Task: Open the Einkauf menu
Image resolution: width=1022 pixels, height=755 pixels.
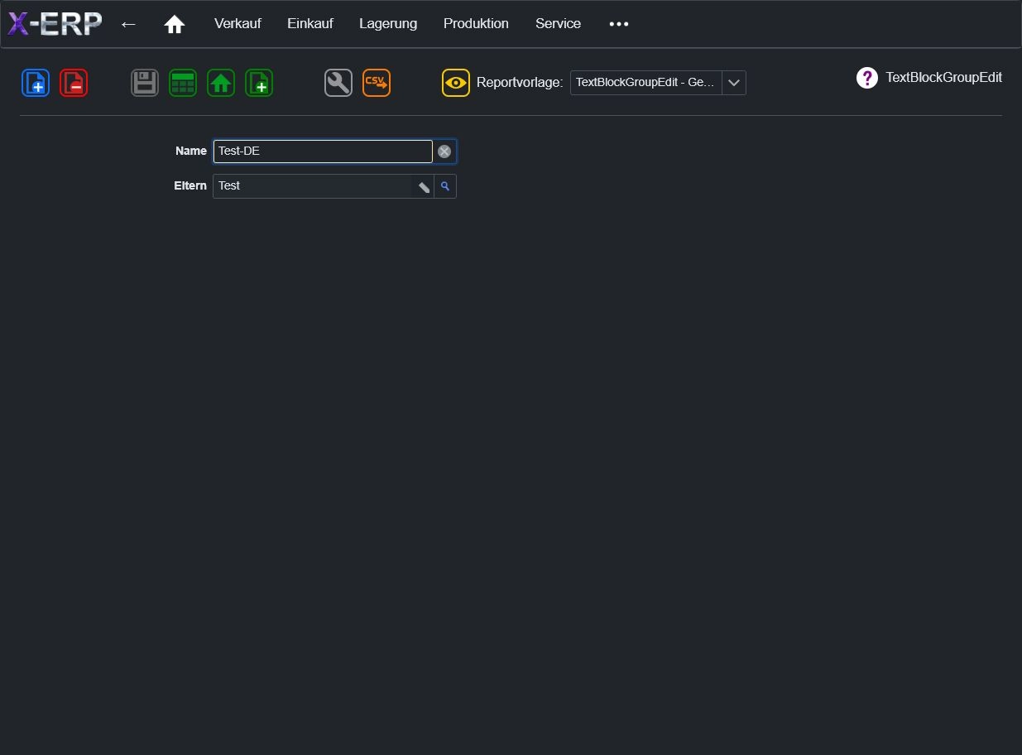Action: coord(310,23)
